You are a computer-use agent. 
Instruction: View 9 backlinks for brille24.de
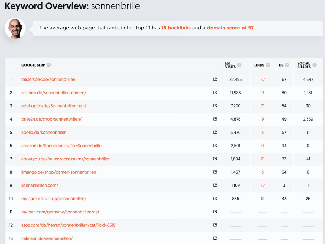point(262,119)
